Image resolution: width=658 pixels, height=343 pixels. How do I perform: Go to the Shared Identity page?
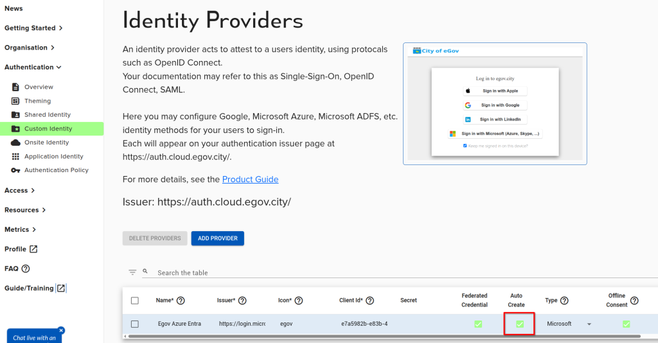click(48, 114)
